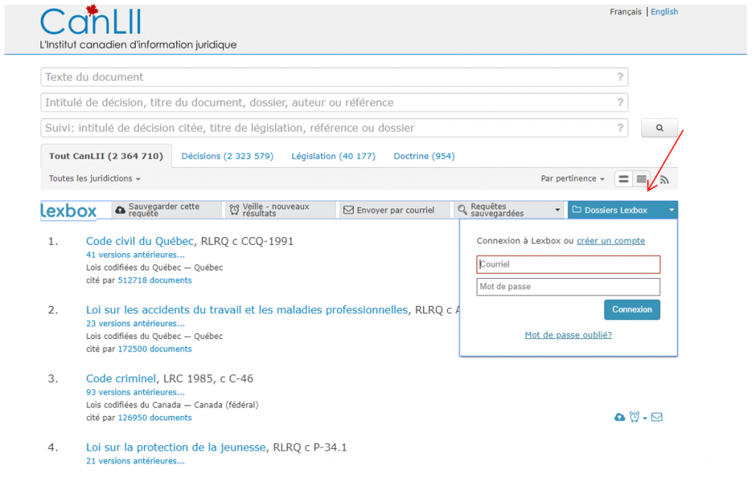Click the envelope icon beside Code criminel
Viewport: 752px width, 482px height.
[x=657, y=417]
